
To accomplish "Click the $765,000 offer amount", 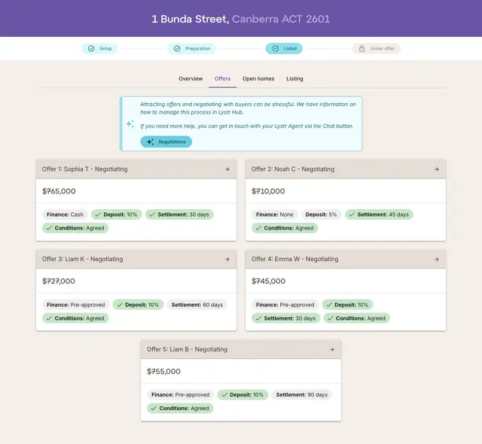I will (59, 191).
